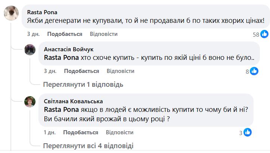The height and width of the screenshot is (153, 270).
Task: Open Світлана Ковальська author name link
Action: [x=73, y=101]
